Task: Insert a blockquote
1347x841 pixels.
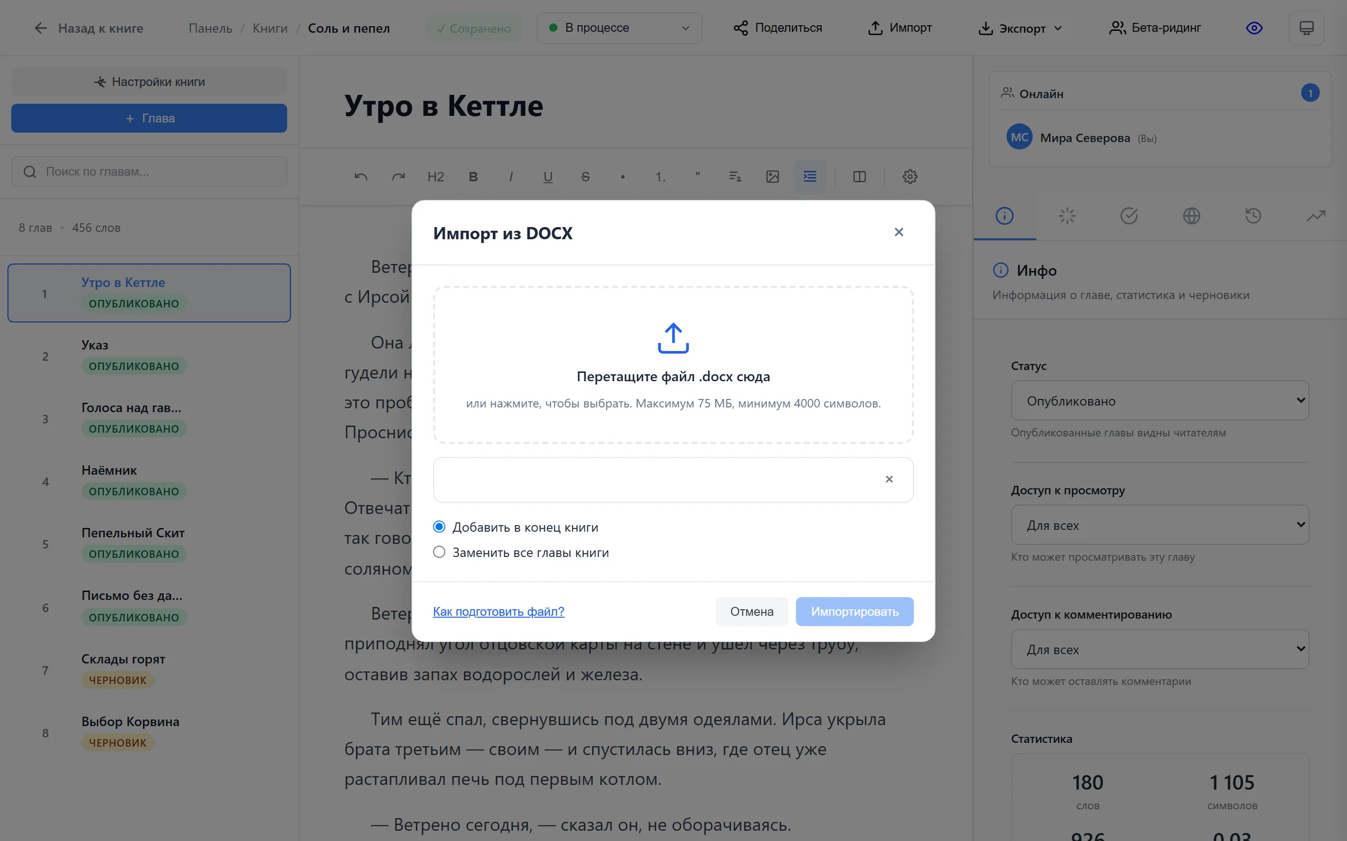Action: 698,177
